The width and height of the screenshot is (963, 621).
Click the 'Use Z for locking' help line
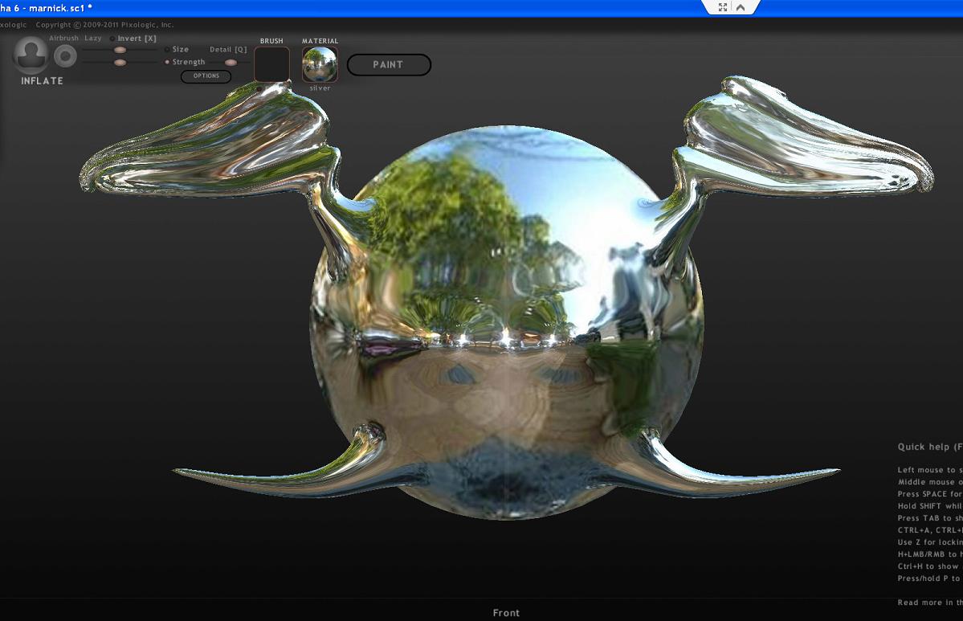tap(930, 542)
